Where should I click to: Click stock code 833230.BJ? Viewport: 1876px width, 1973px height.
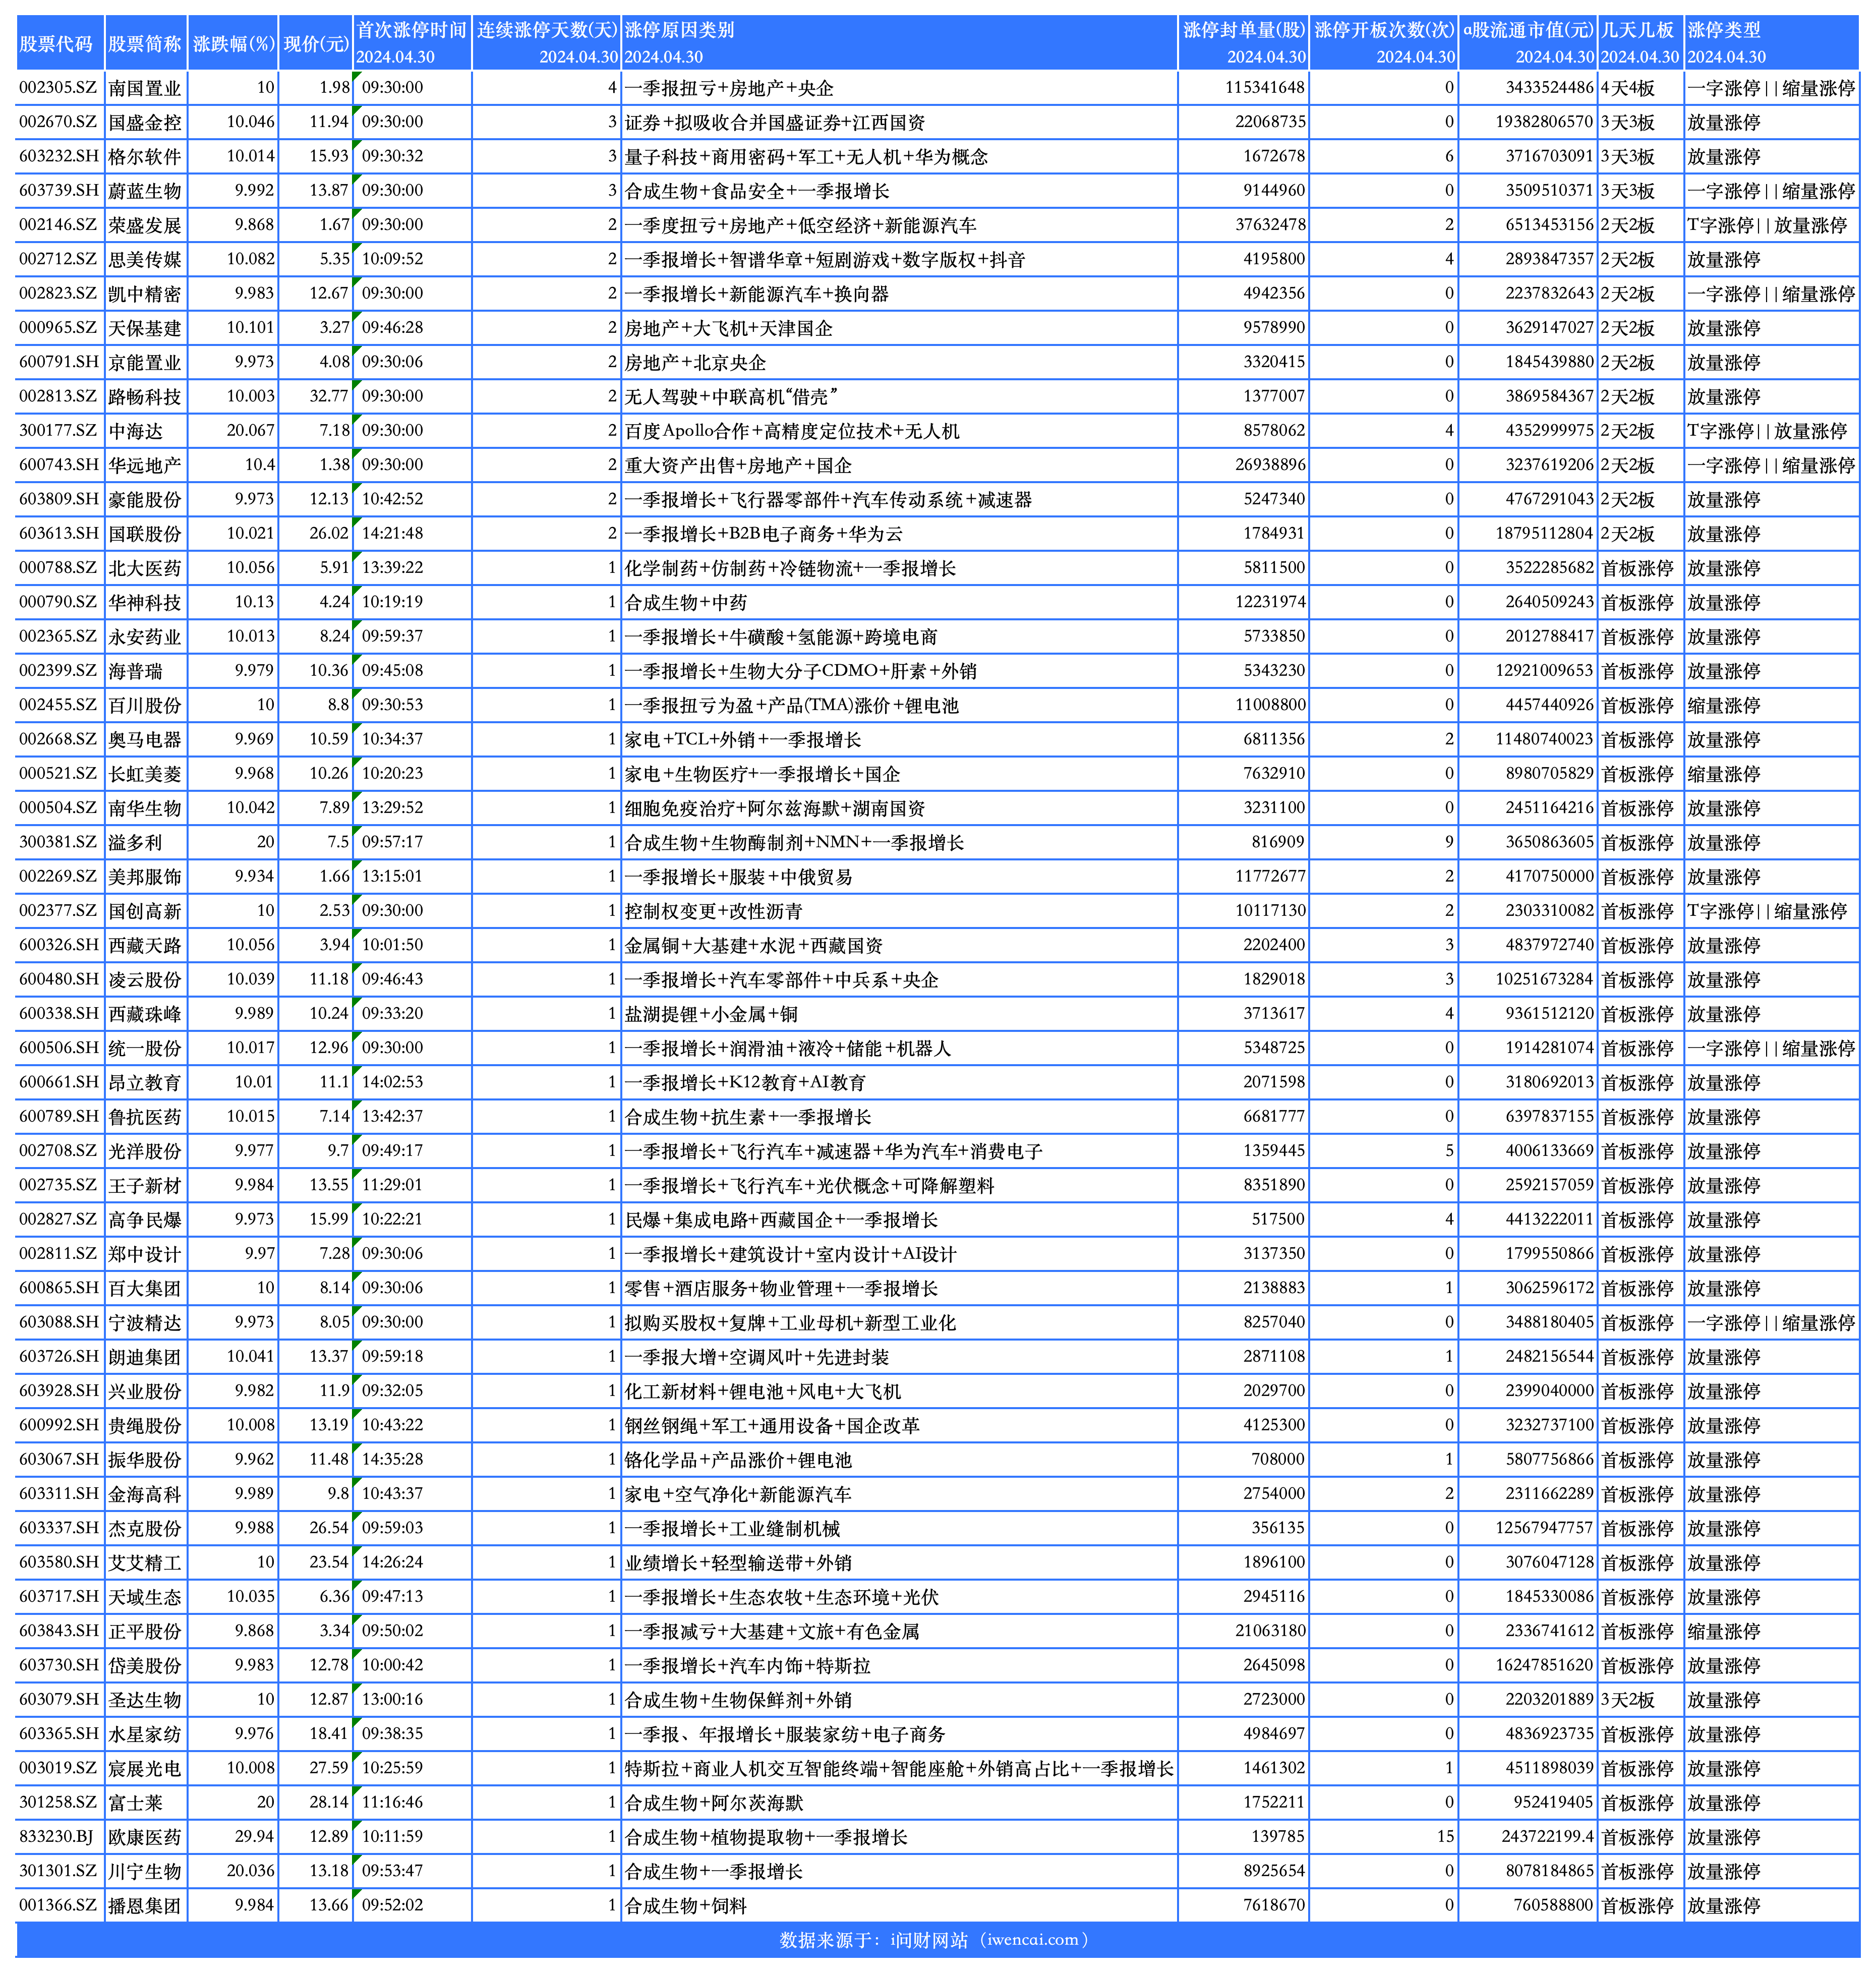coord(56,1837)
